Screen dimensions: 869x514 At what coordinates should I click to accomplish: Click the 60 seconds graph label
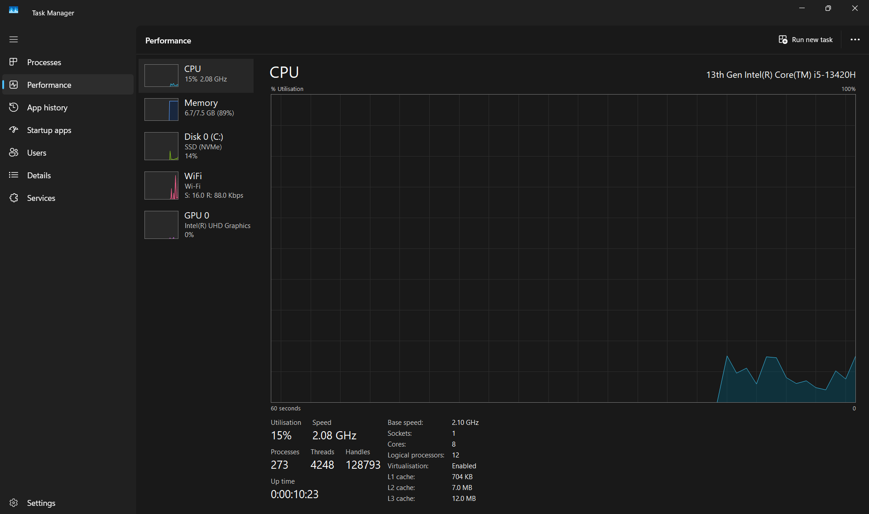pyautogui.click(x=286, y=408)
